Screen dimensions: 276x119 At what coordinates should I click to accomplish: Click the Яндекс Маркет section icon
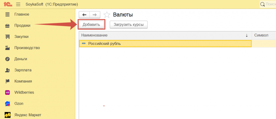pos(8,115)
